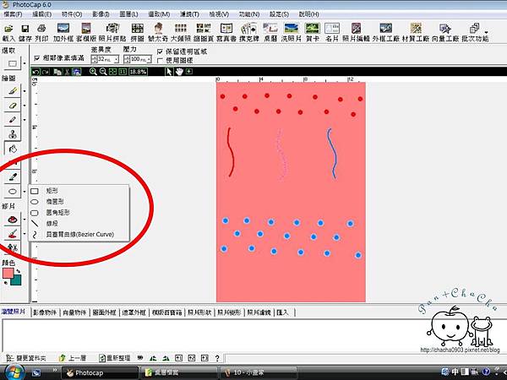This screenshot has width=507, height=380.
Task: Select the brush tool in 繪圖 panel
Action: pos(13,91)
